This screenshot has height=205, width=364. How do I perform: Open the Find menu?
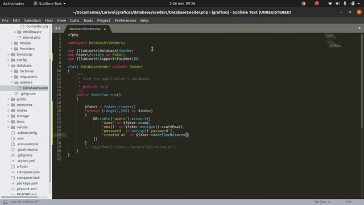pyautogui.click(x=49, y=20)
